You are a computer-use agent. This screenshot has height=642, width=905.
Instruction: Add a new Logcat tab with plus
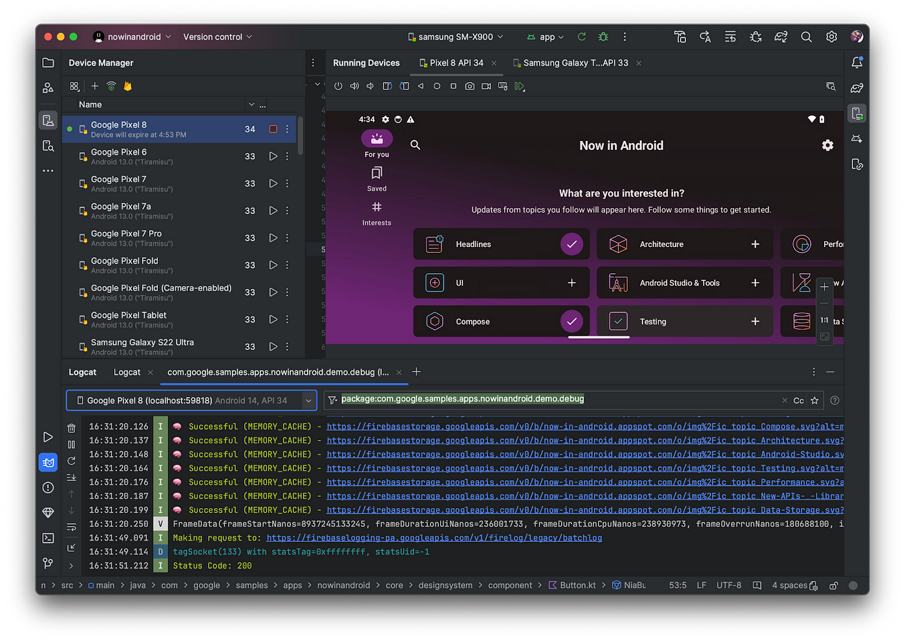416,372
